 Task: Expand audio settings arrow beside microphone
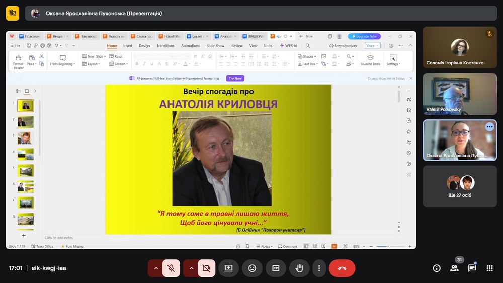click(x=156, y=268)
